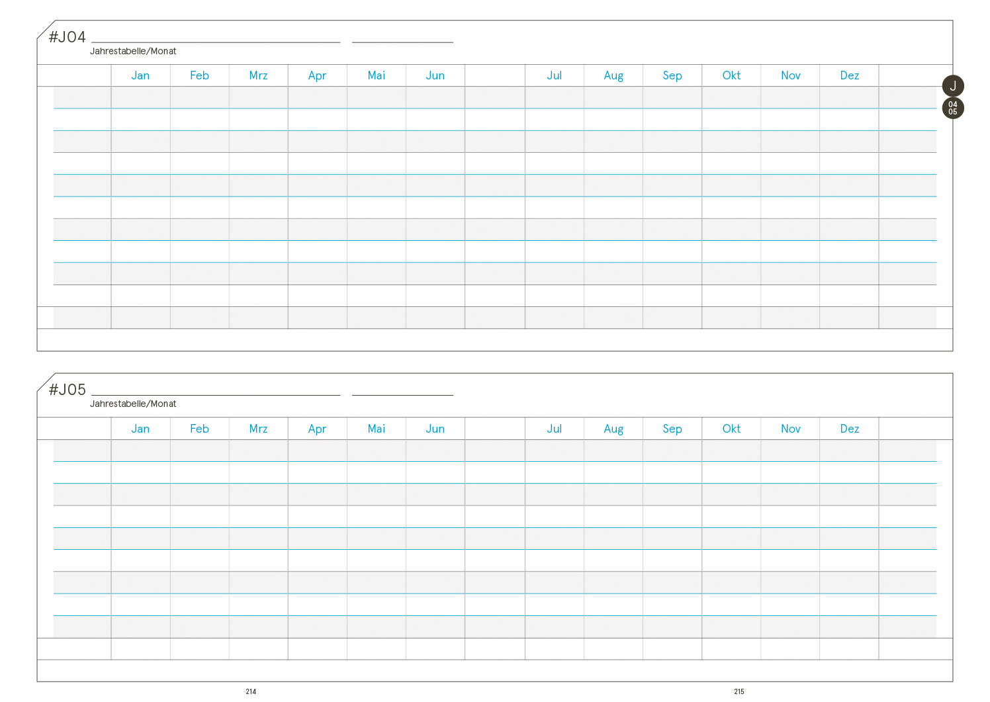
Task: Select the round J section marker
Action: coord(953,86)
